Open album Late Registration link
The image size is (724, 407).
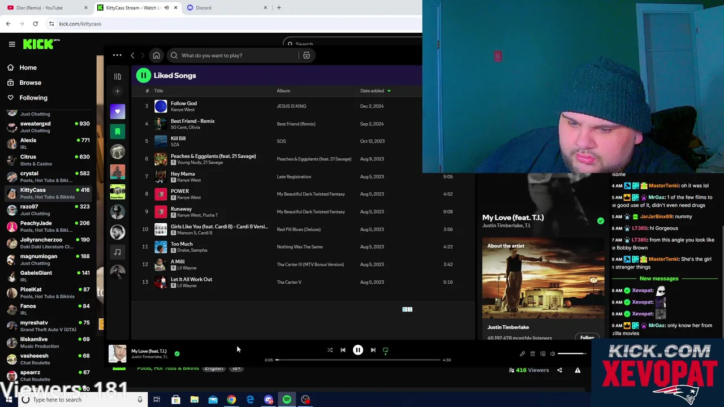click(294, 176)
